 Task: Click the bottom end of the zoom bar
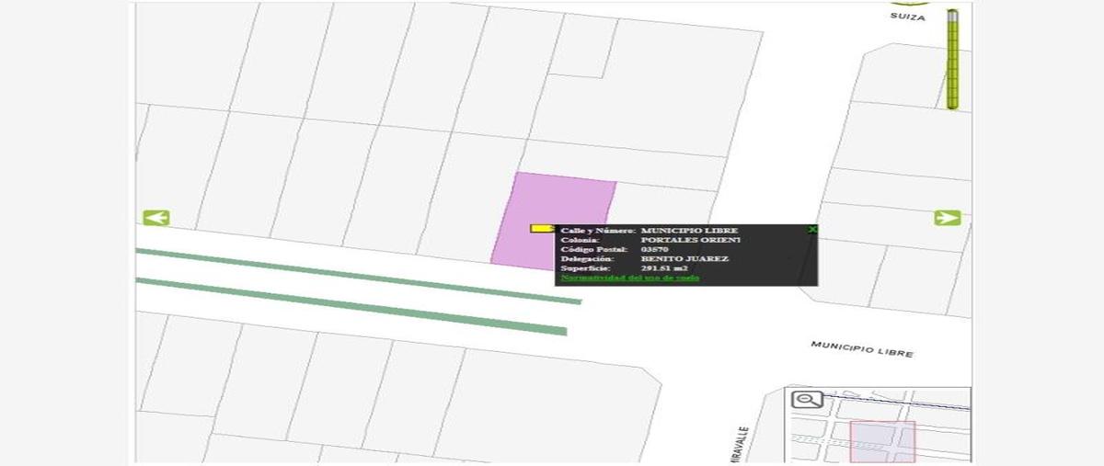(x=953, y=105)
